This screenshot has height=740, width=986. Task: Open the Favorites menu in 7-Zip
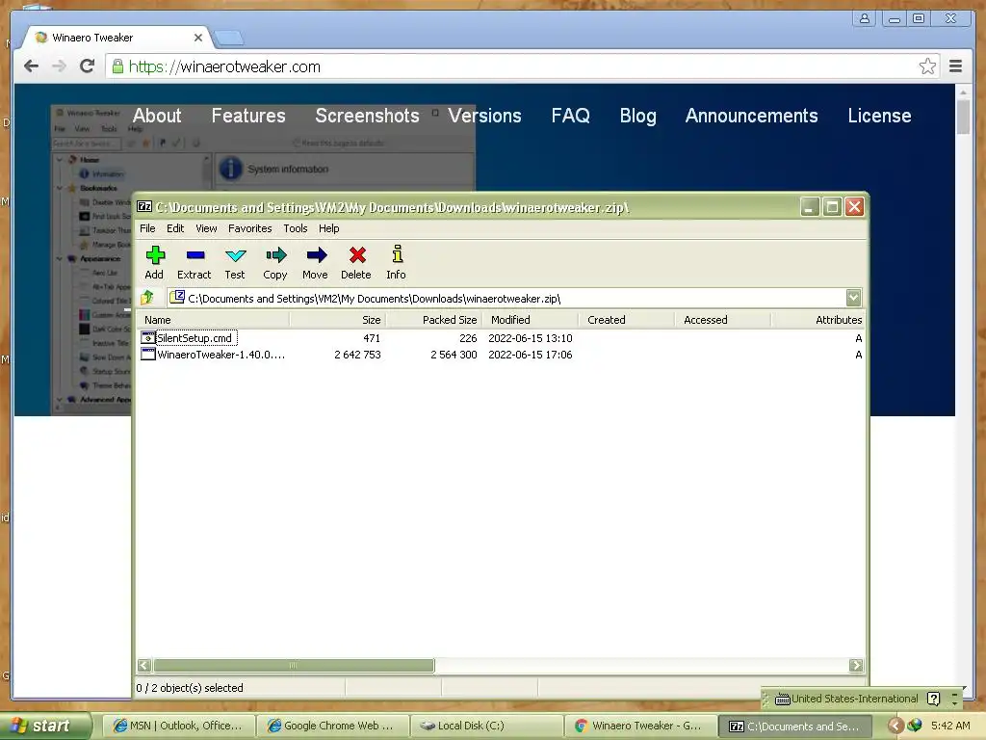coord(249,228)
